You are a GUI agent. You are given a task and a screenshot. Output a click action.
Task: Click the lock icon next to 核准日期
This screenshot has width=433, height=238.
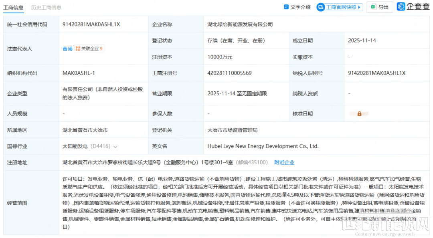(x=360, y=114)
